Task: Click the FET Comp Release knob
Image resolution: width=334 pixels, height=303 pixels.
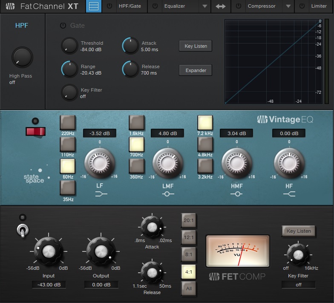Action: tap(152, 273)
